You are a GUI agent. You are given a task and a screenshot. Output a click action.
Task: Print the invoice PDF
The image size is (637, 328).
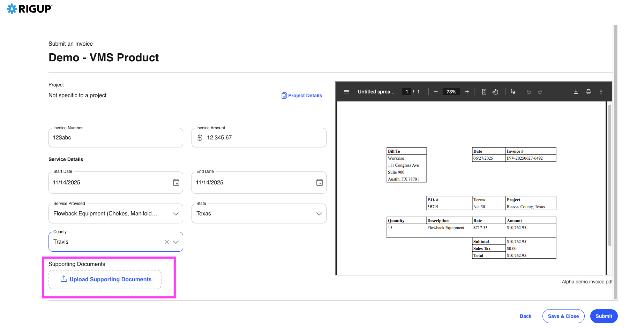pyautogui.click(x=589, y=92)
